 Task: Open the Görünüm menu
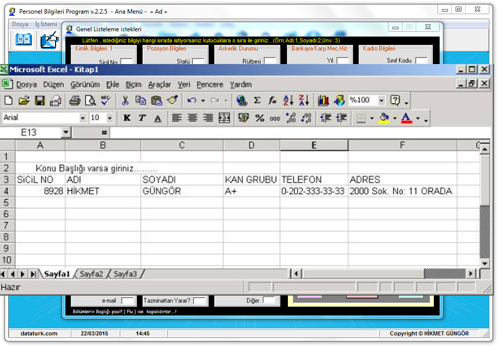click(x=85, y=84)
